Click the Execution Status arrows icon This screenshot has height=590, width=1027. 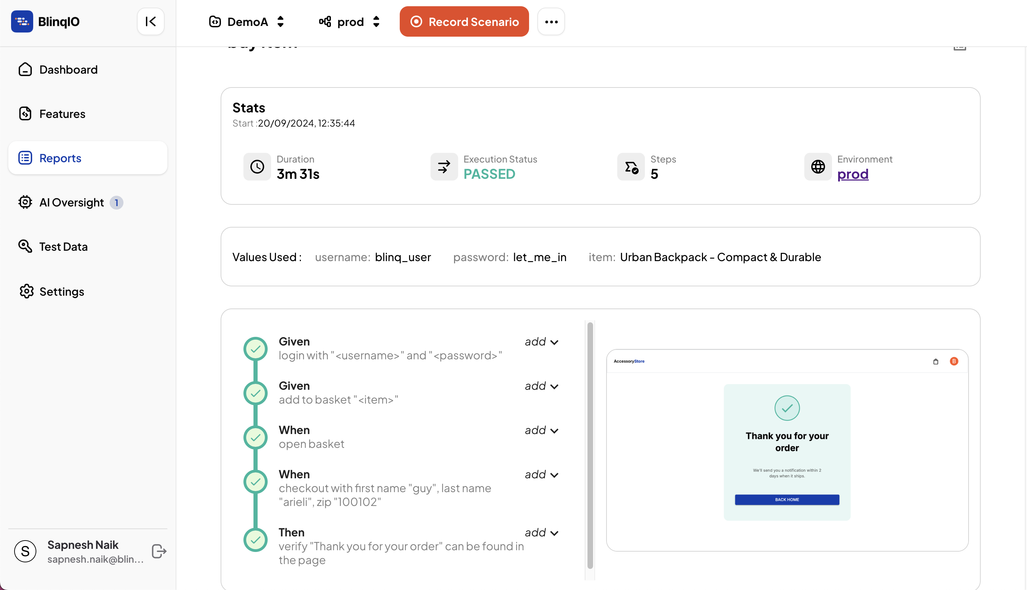[x=444, y=167]
